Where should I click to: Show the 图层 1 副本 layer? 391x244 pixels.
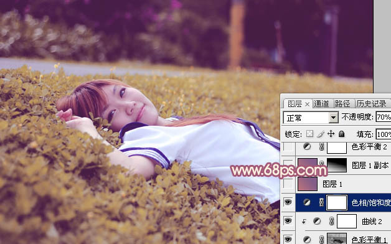point(288,164)
